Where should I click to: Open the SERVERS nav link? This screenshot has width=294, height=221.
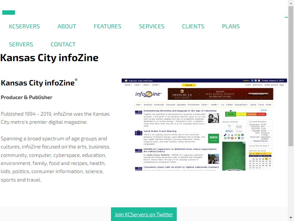click(x=21, y=44)
